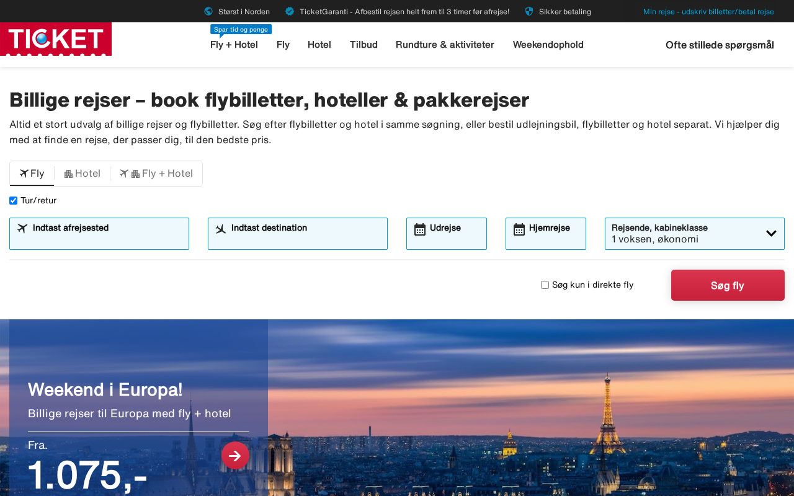Expand the Rejsende, kabineklasse dropdown

point(695,234)
